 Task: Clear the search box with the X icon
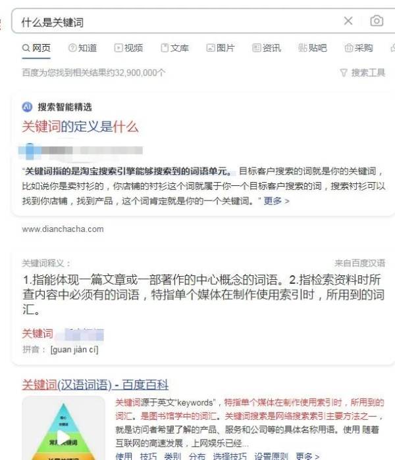(348, 21)
